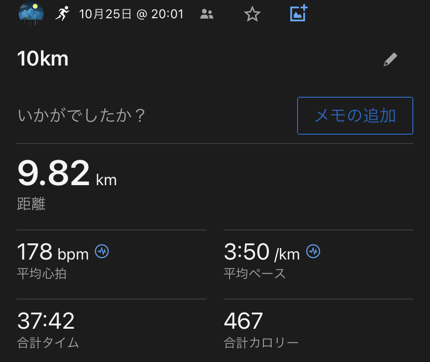Image resolution: width=430 pixels, height=362 pixels.
Task: Mark activity as favorite with star
Action: click(x=252, y=14)
